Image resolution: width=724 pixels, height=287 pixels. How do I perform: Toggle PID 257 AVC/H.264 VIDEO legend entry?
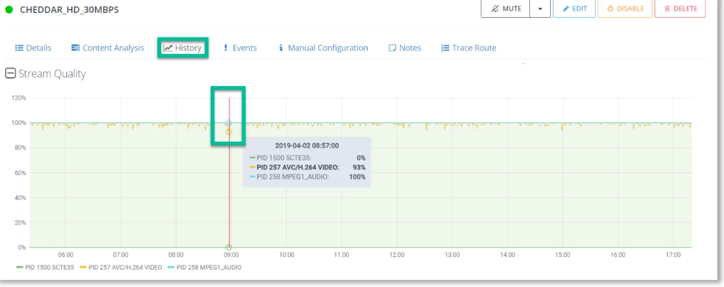[121, 267]
